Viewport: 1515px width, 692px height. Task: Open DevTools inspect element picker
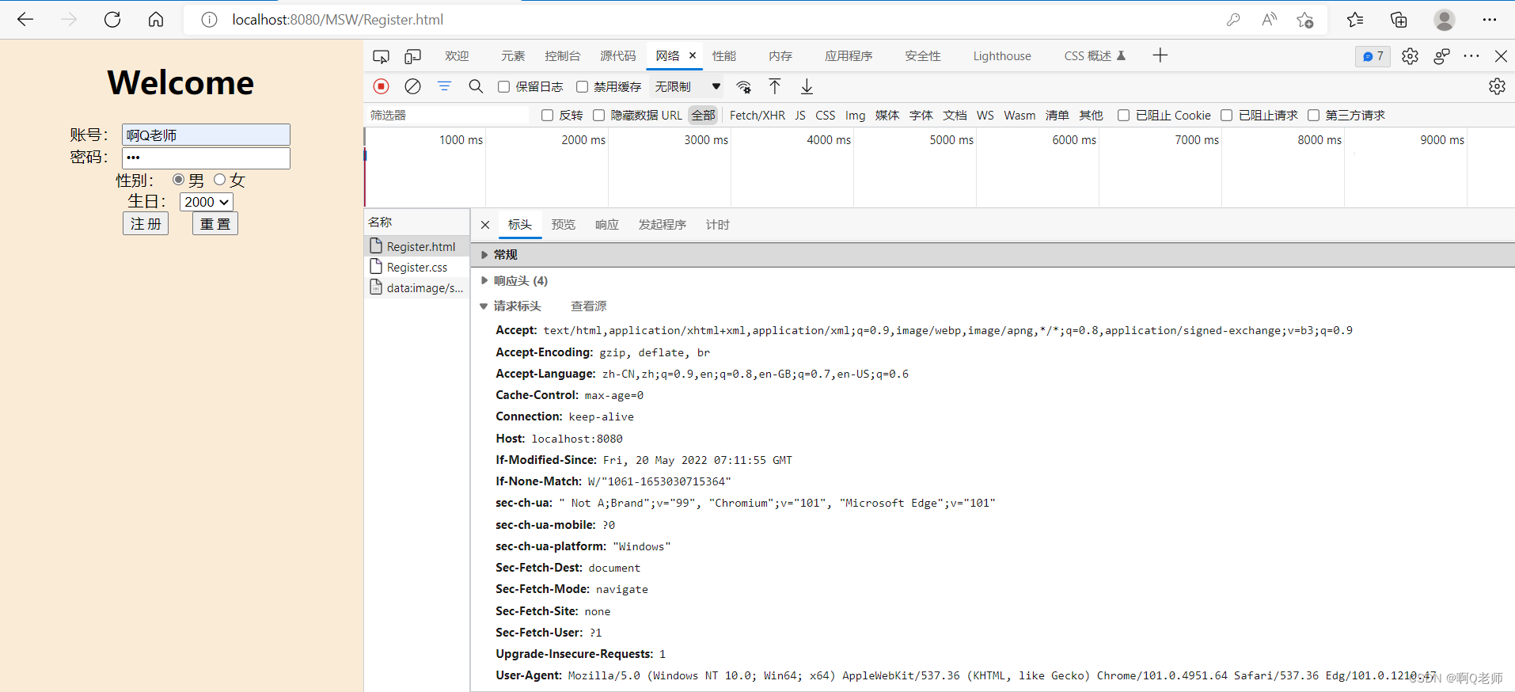coord(381,56)
